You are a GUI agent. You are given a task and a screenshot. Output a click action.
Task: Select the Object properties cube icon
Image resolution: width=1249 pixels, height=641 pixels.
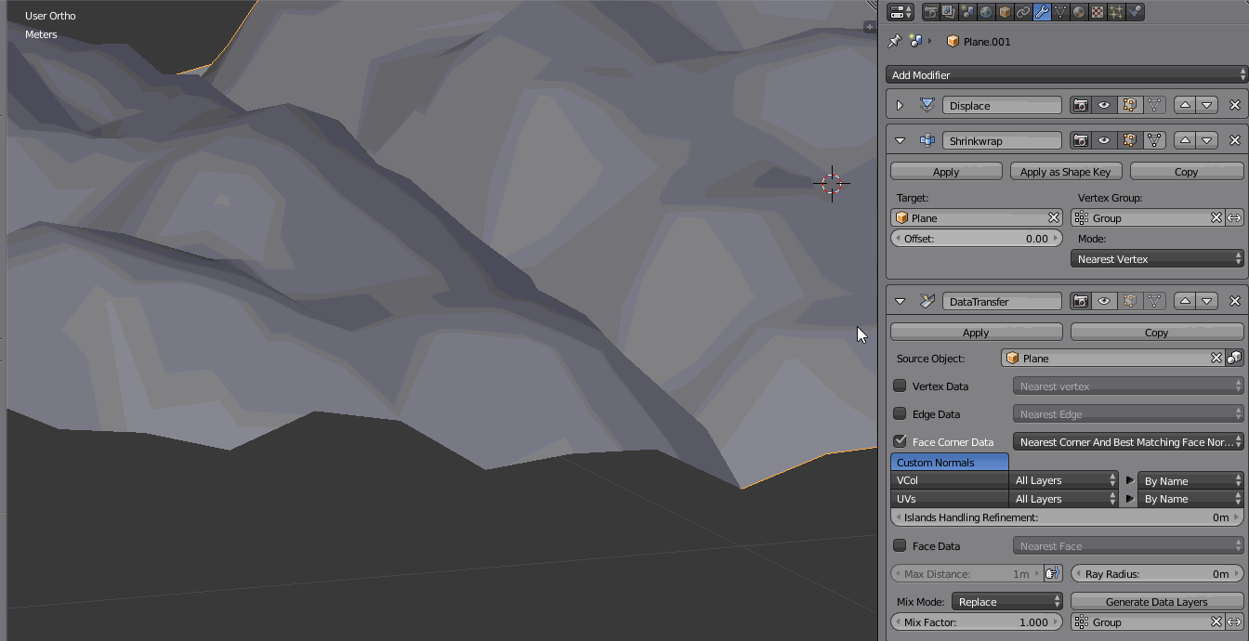(x=1004, y=11)
